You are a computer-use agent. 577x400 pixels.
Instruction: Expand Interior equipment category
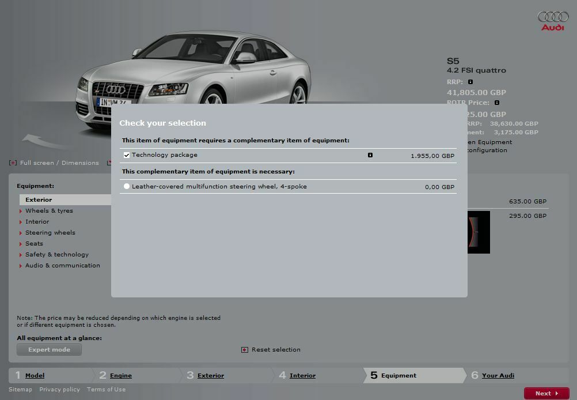(37, 222)
